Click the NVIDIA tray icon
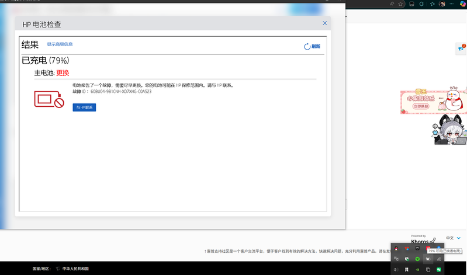The image size is (467, 275). click(417, 270)
